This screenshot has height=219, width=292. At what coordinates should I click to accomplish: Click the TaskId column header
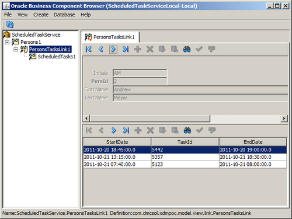[x=185, y=142]
